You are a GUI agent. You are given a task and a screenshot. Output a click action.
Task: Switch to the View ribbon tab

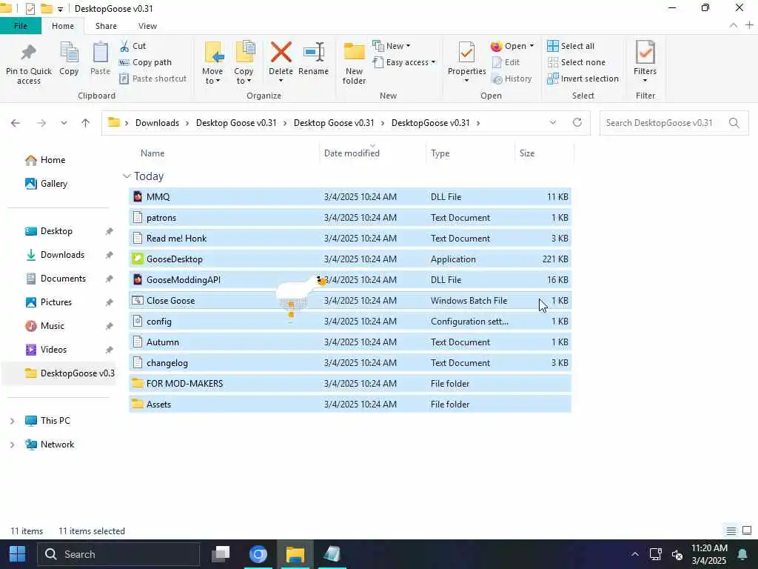[x=147, y=26]
